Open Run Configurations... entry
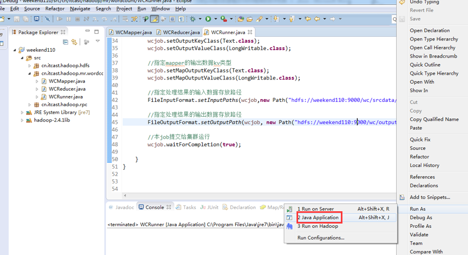468x255 pixels. [341, 238]
